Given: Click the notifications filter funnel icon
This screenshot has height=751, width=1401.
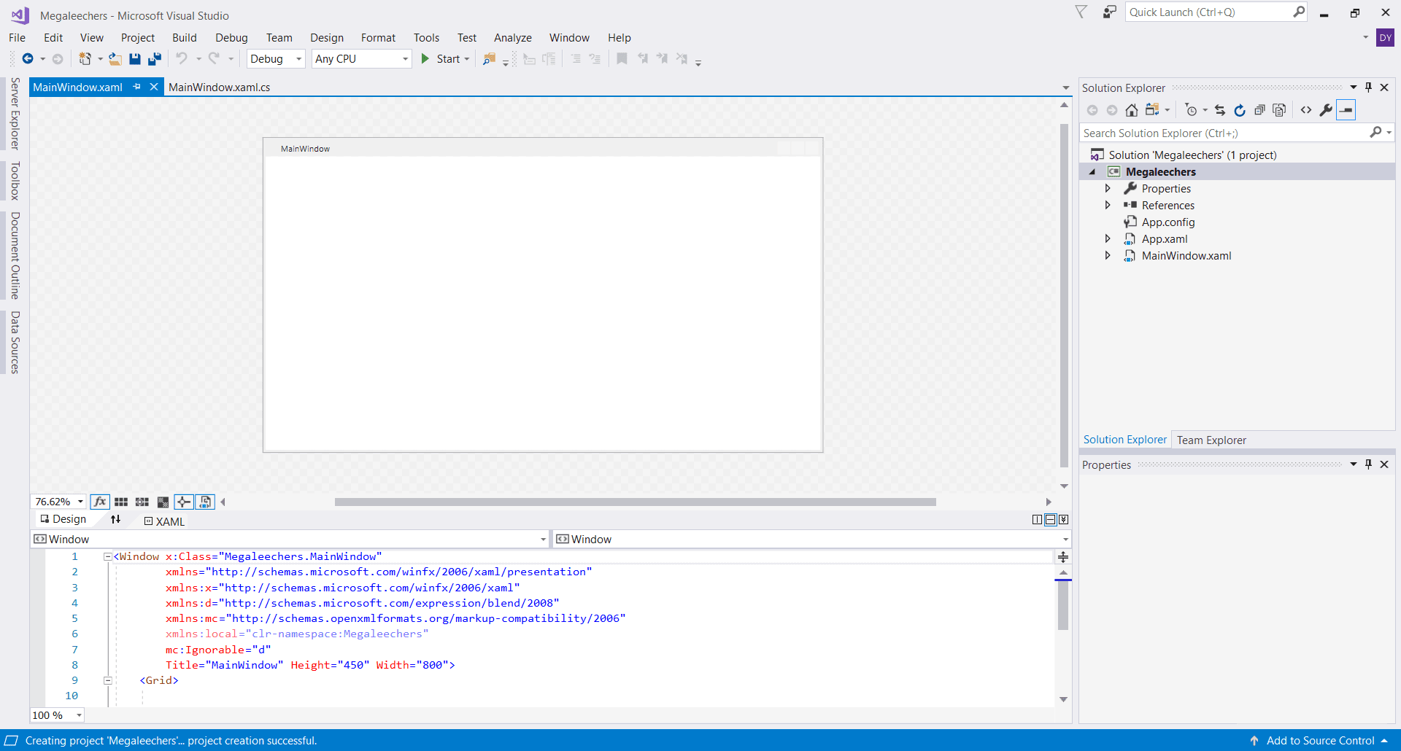Looking at the screenshot, I should click(x=1081, y=12).
